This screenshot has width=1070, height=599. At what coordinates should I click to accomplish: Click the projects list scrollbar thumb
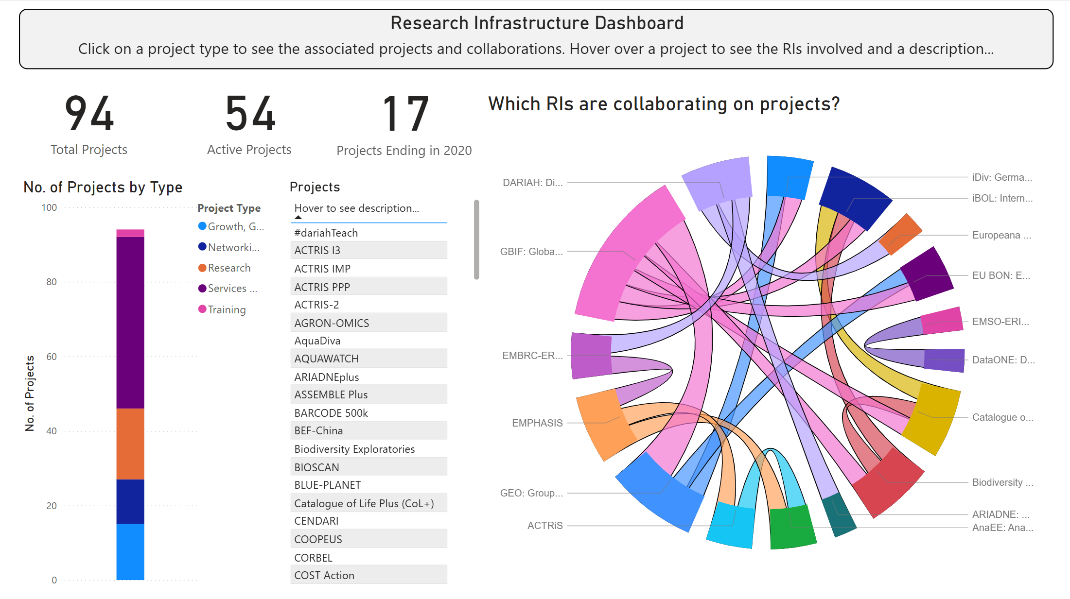pyautogui.click(x=476, y=240)
